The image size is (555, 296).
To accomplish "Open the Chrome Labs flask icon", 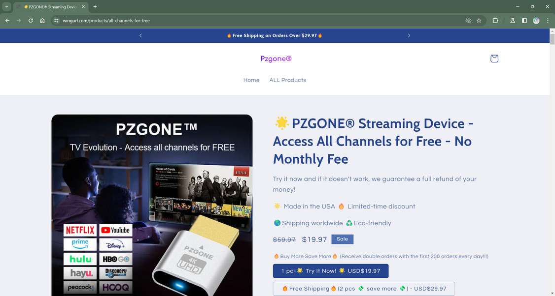I will pyautogui.click(x=512, y=21).
